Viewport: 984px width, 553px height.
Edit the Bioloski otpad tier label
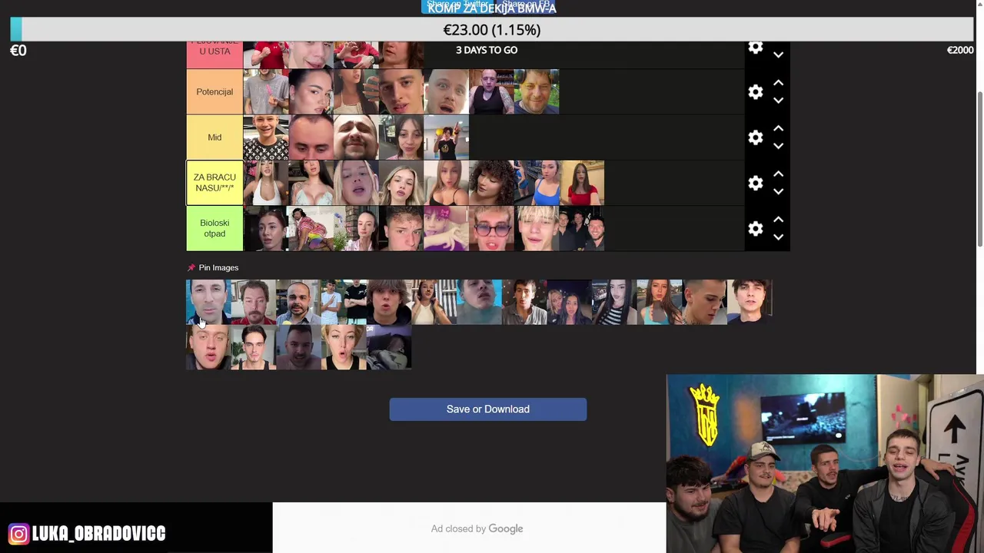pos(214,228)
